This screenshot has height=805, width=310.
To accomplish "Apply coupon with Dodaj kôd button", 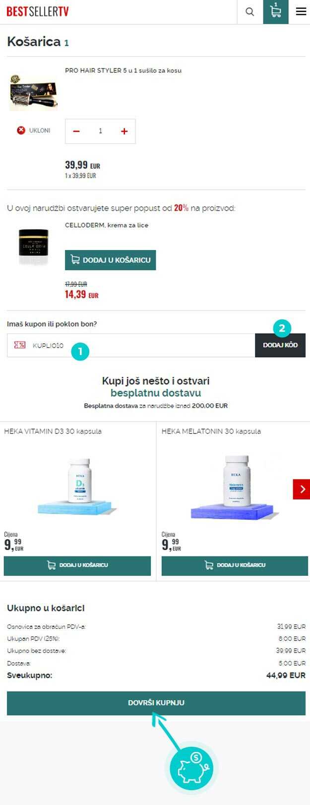I will pos(280,345).
